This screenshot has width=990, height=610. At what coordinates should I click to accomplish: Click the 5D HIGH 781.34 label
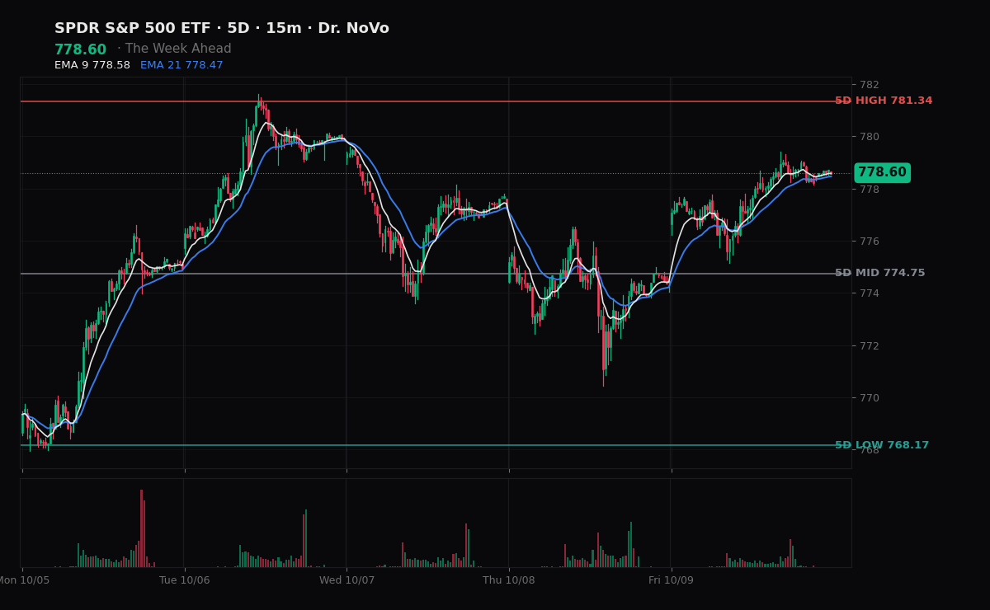coord(884,101)
